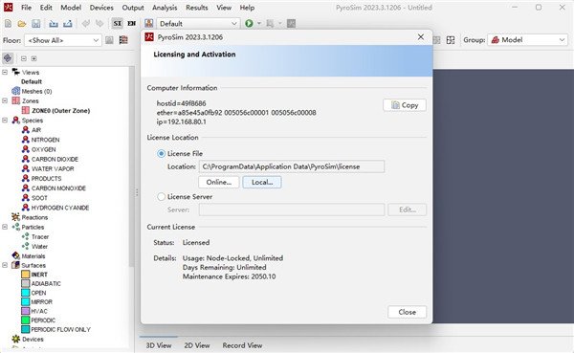This screenshot has width=574, height=353.
Task: Click the license Location text field
Action: click(292, 166)
